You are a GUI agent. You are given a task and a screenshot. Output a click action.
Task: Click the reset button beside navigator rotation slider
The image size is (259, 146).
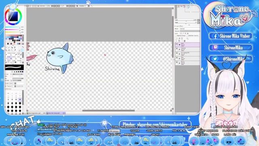coord(198,23)
